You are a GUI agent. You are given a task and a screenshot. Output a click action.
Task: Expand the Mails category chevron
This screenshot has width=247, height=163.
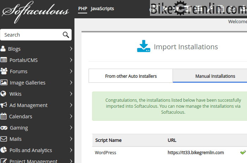coord(71,139)
